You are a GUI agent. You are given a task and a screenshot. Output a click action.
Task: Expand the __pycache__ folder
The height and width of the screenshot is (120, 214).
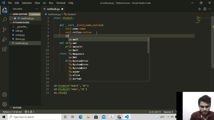pos(22,27)
